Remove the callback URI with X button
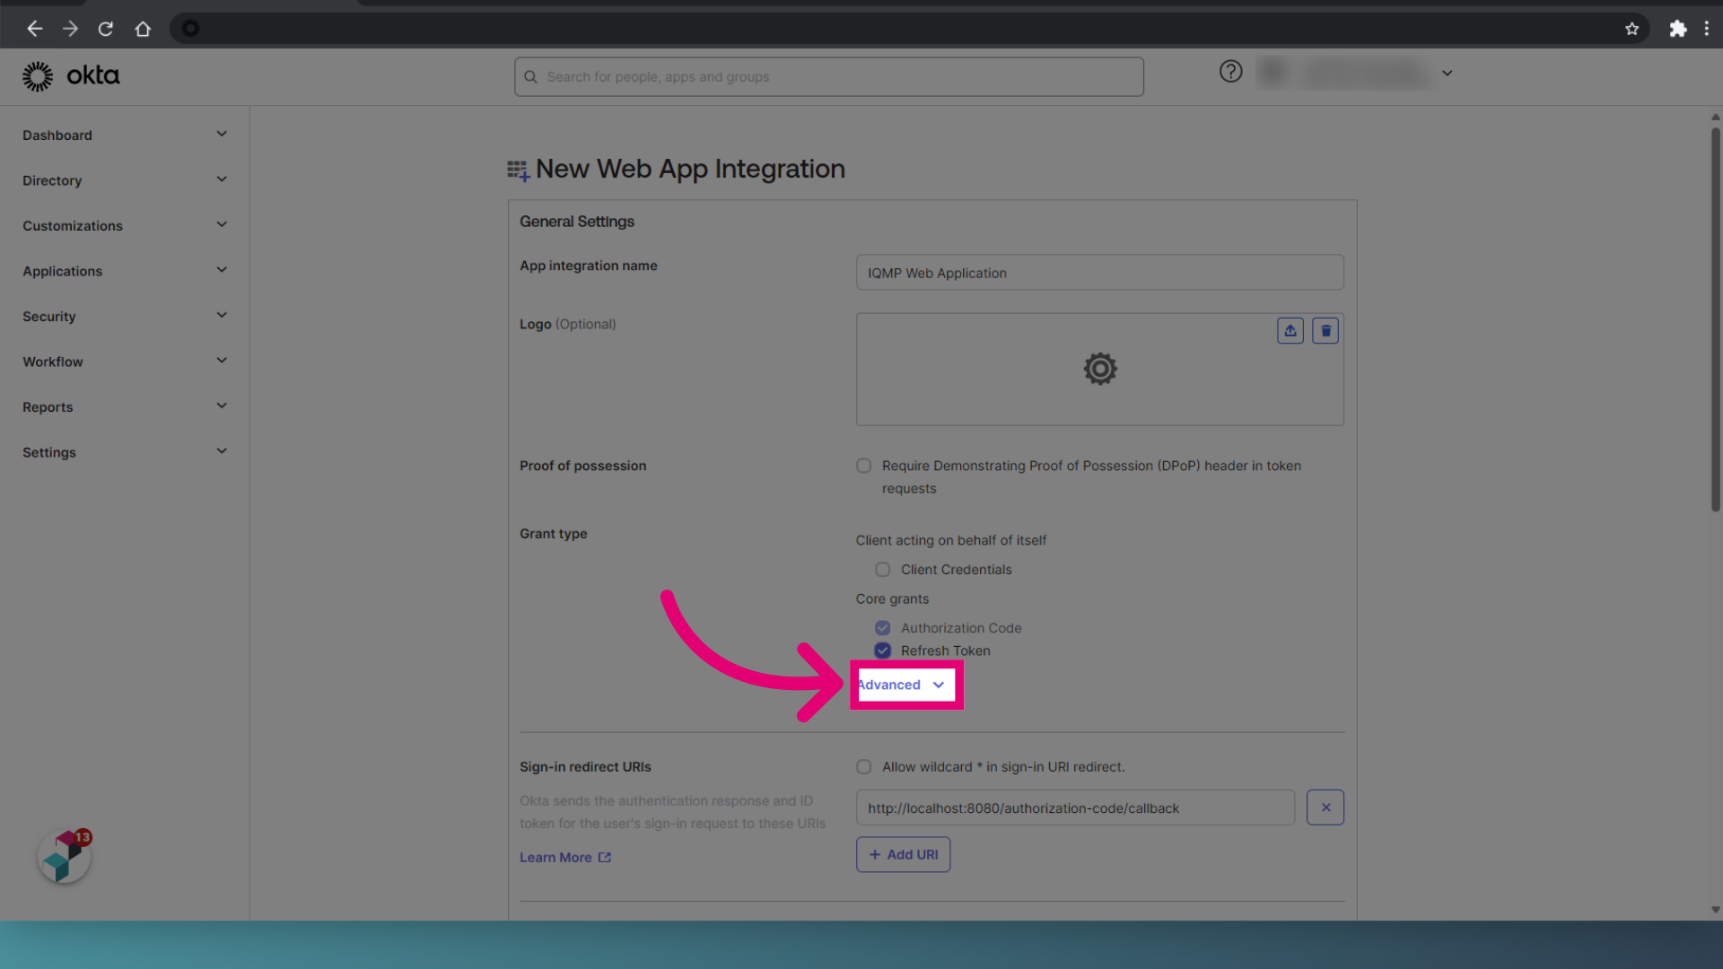1723x969 pixels. point(1325,807)
